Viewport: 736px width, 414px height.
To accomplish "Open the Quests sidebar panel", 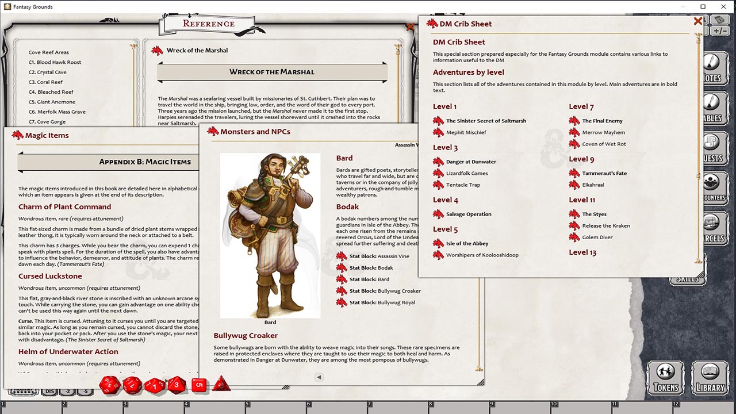I will (712, 148).
